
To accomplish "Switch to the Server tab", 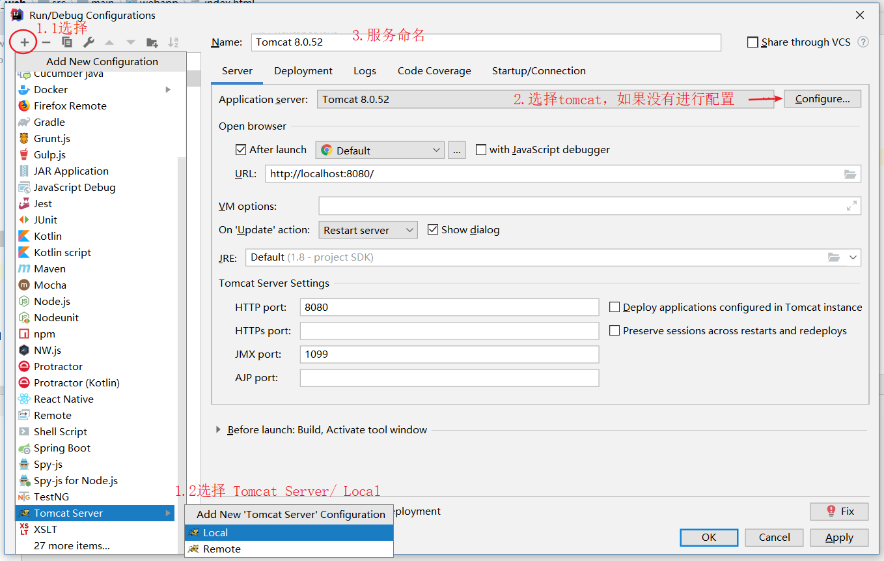I will click(237, 71).
